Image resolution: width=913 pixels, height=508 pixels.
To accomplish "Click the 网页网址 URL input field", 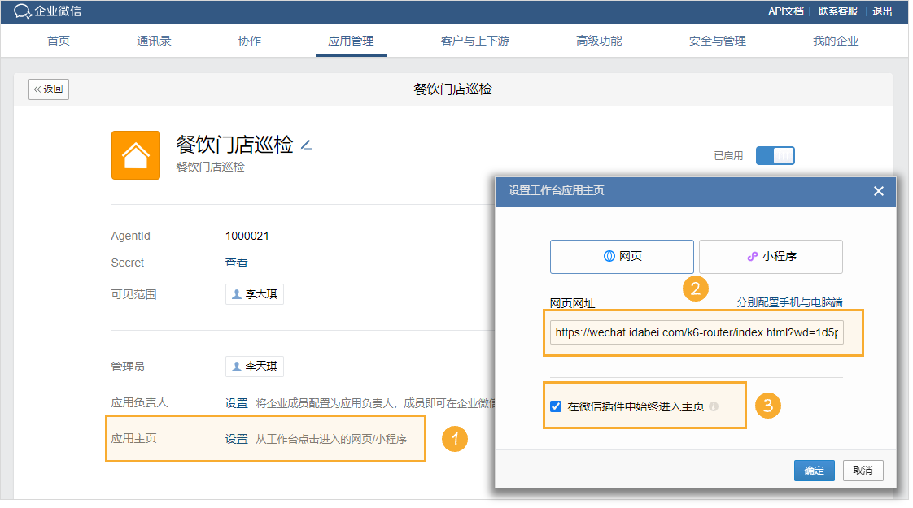I will click(x=697, y=333).
